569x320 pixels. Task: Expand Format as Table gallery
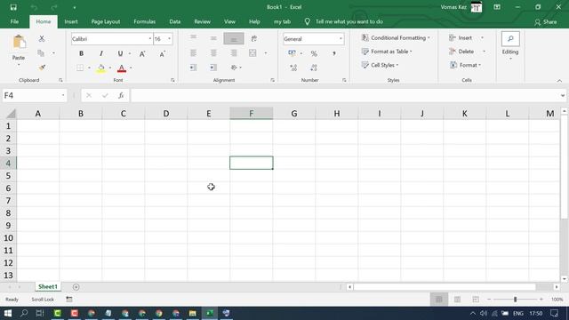point(387,52)
